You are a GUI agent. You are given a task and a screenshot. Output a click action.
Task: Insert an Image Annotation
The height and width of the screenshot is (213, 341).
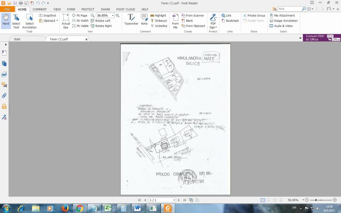tap(283, 21)
